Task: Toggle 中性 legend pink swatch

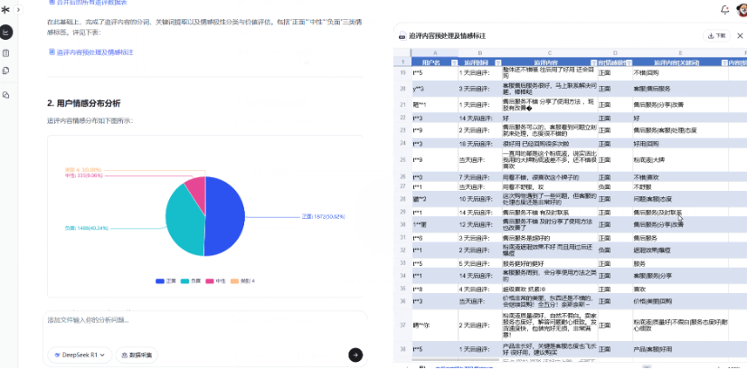Action: pos(210,281)
